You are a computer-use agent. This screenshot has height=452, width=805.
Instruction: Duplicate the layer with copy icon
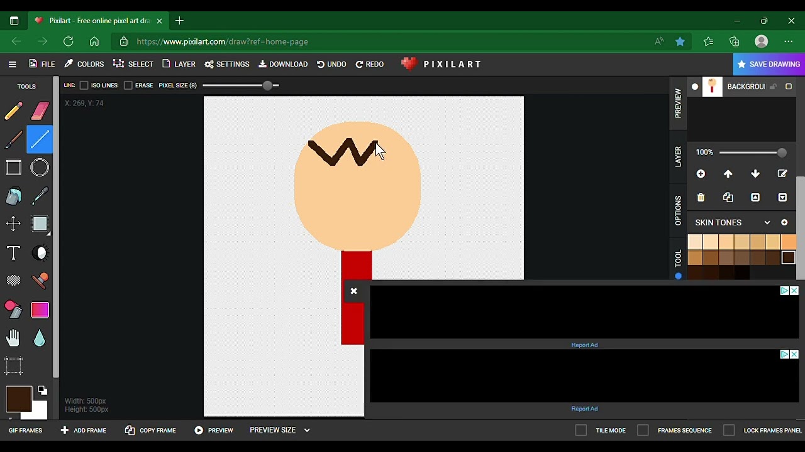(x=728, y=198)
